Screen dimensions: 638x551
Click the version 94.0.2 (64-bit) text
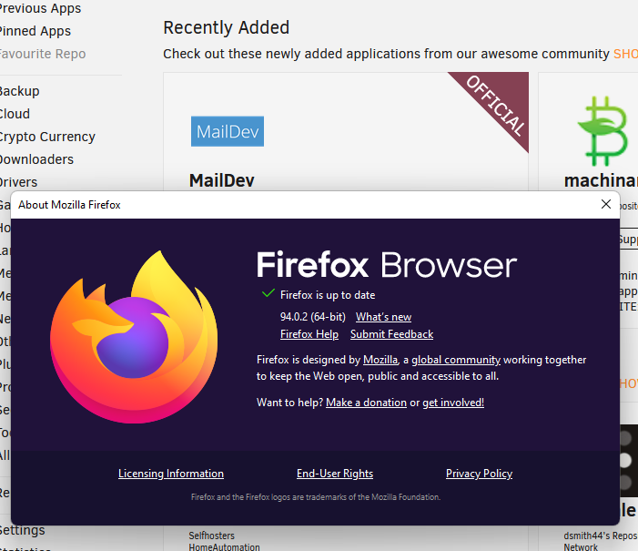[312, 317]
